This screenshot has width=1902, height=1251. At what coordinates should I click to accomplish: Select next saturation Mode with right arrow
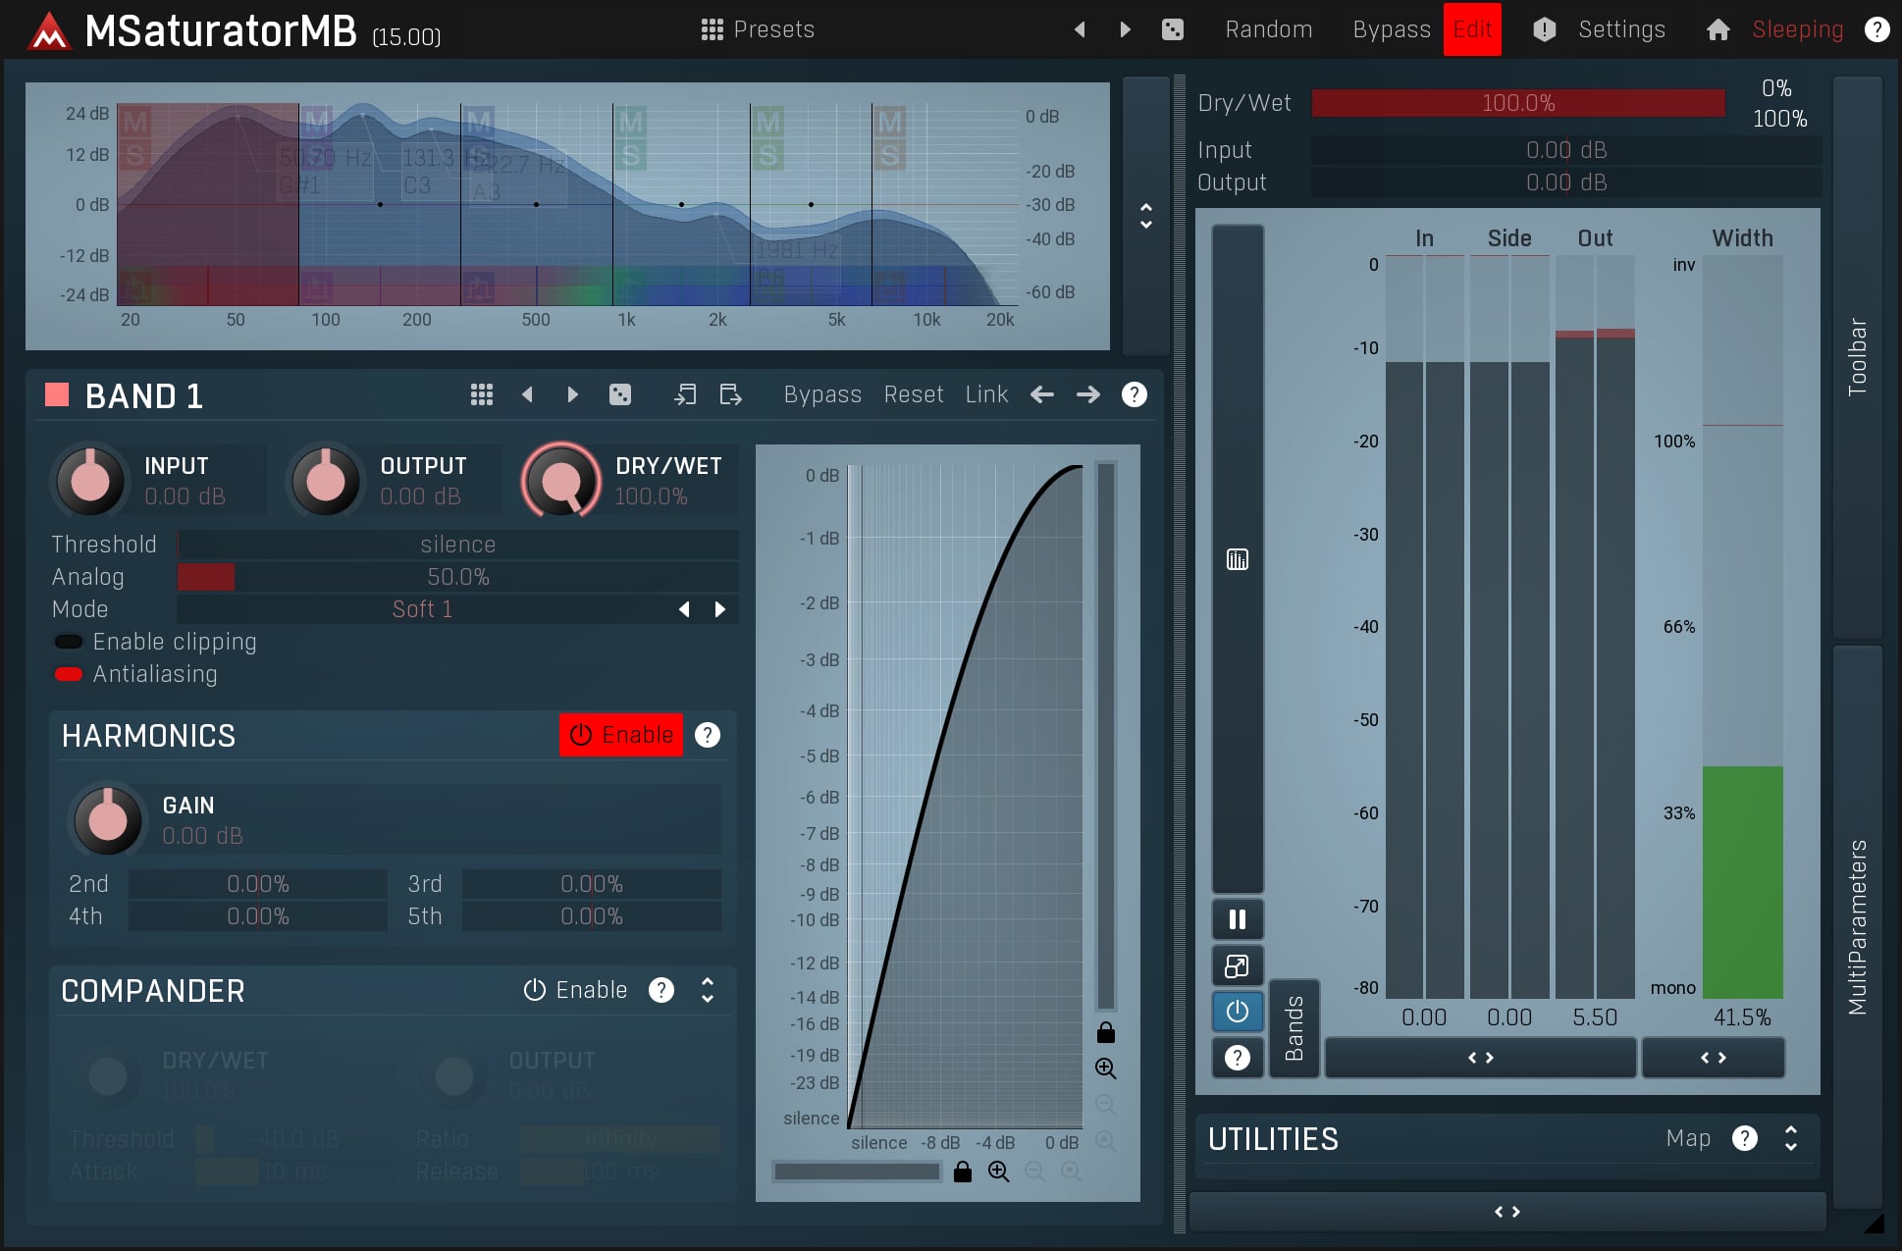(720, 609)
